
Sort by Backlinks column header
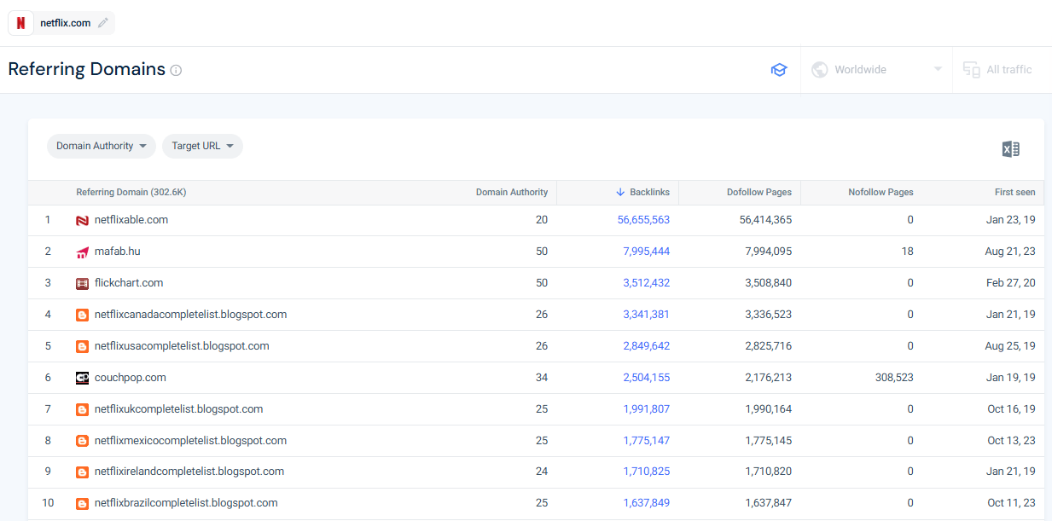point(649,193)
